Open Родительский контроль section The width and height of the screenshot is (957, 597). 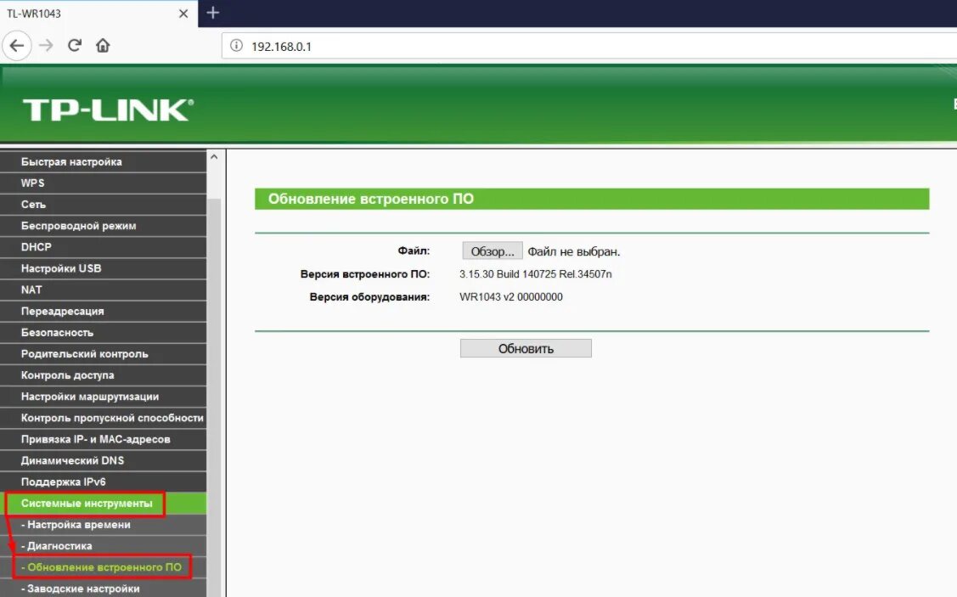point(103,354)
